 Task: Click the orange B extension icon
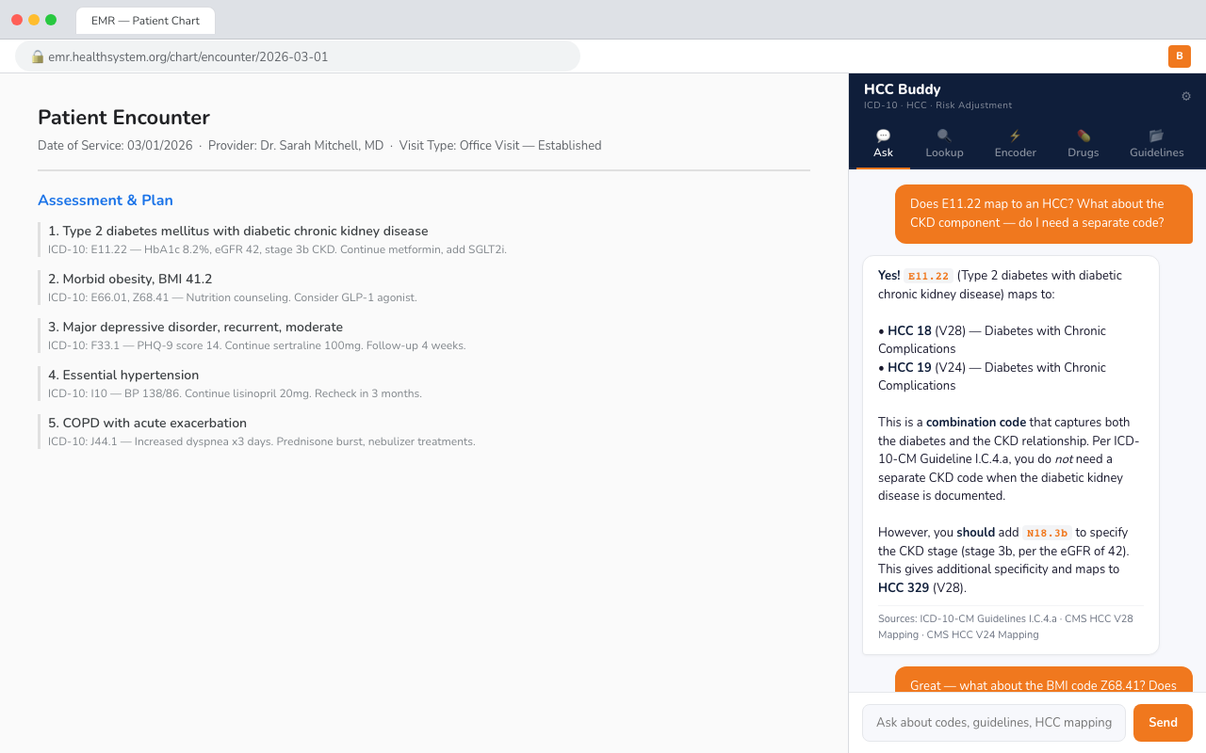tap(1180, 56)
